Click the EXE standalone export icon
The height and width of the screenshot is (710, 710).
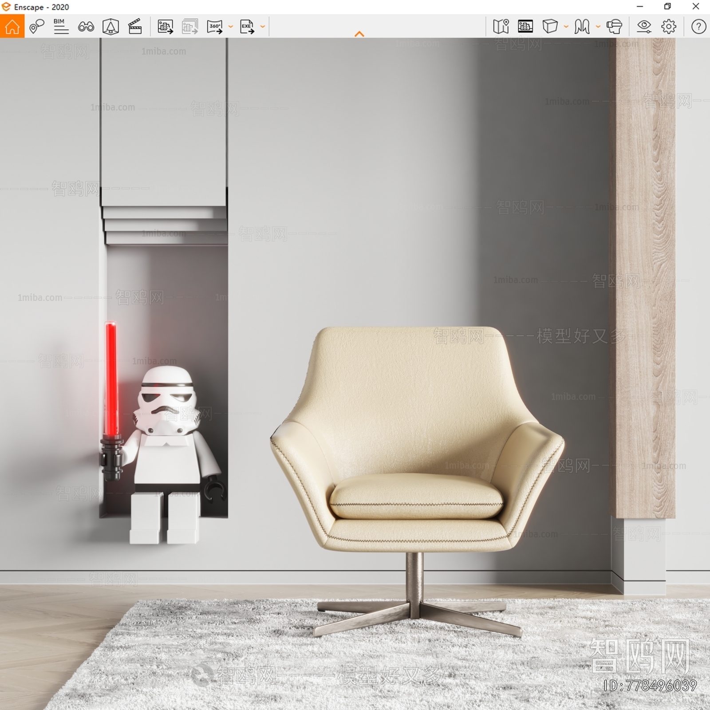(x=247, y=27)
